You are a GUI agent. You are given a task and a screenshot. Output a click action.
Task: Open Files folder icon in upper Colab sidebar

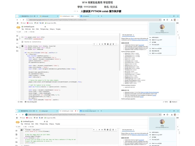[17, 51]
